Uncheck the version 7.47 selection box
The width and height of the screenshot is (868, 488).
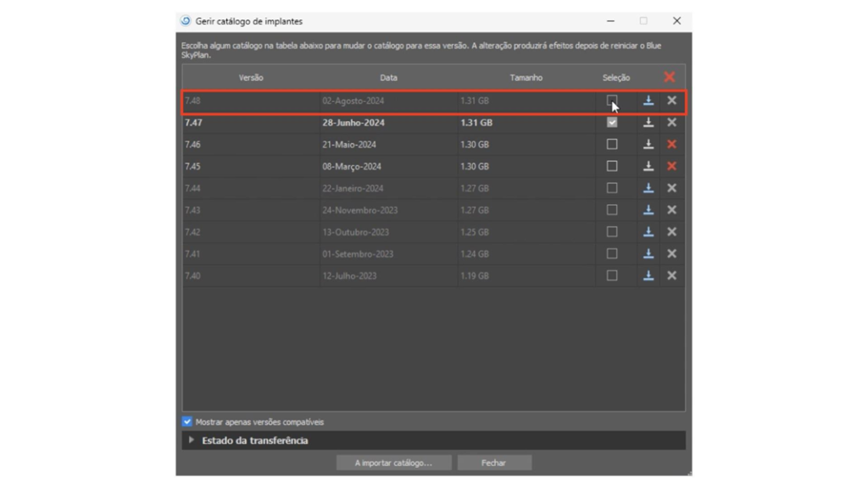click(x=612, y=123)
